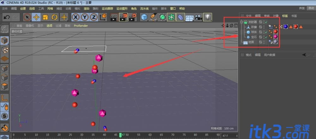Toggle visibility dots for 地面
The image size is (316, 139).
tap(264, 42)
